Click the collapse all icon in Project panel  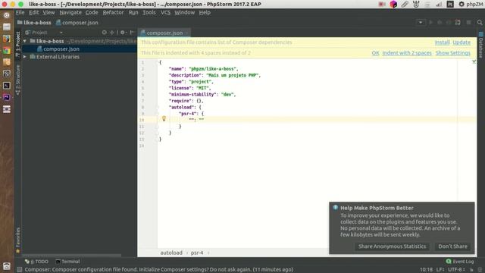coord(112,32)
